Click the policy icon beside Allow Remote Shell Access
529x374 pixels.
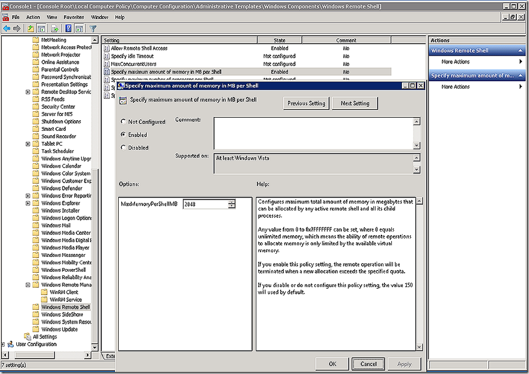tap(106, 48)
